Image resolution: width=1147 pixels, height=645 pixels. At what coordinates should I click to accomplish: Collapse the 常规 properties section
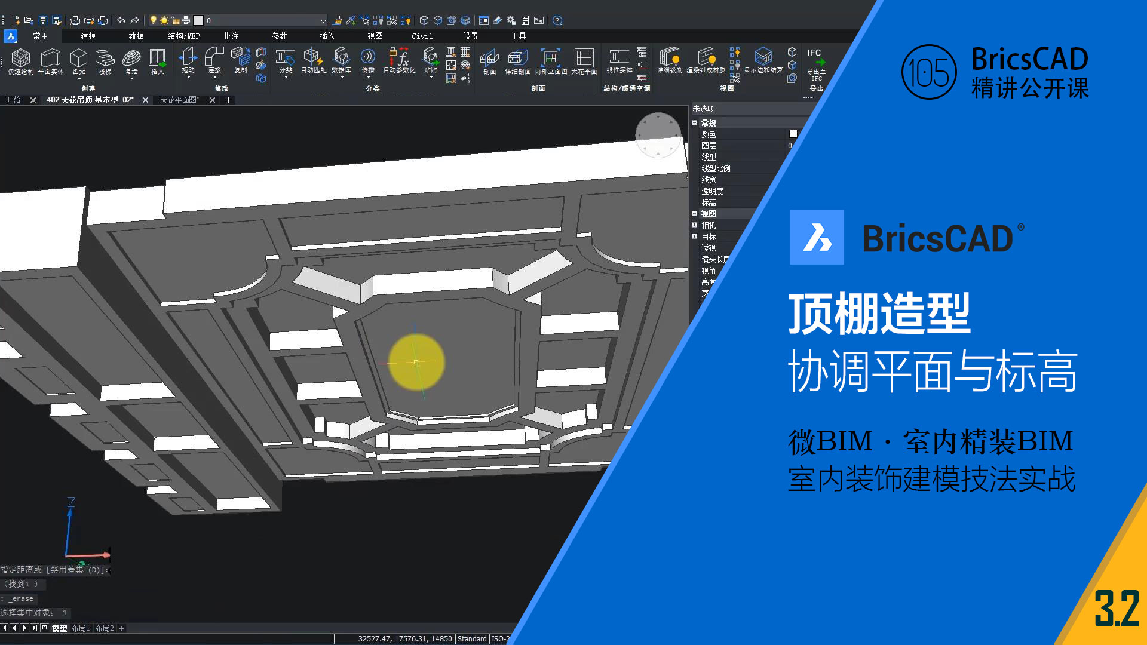695,123
